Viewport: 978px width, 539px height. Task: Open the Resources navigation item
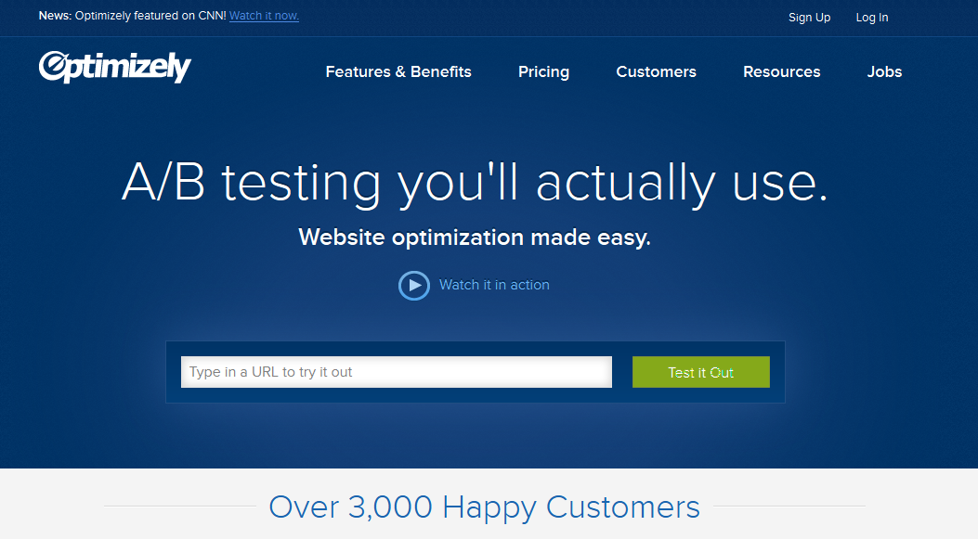tap(781, 71)
